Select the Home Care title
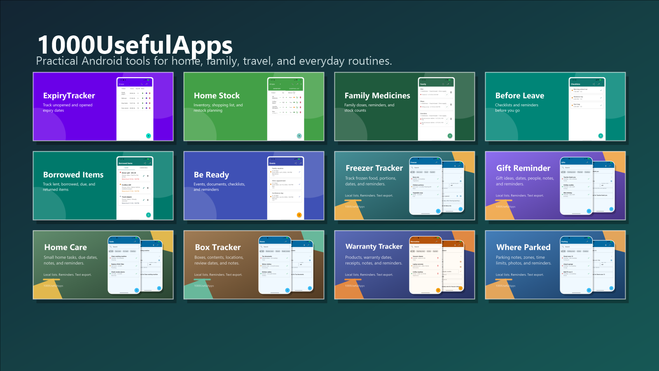This screenshot has width=659, height=371. pyautogui.click(x=65, y=247)
